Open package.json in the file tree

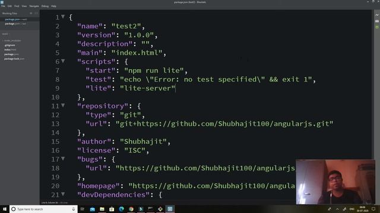tap(11, 54)
